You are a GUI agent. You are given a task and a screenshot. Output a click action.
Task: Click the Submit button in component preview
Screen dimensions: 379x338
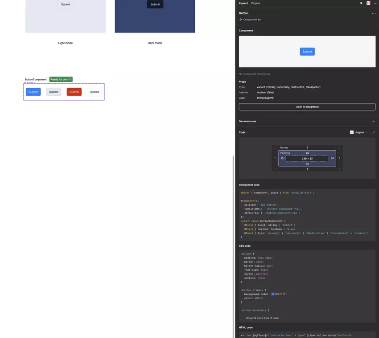307,52
